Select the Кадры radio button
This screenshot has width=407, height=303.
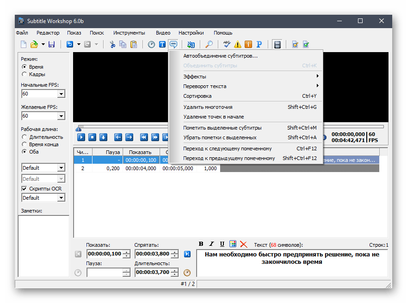click(25, 74)
